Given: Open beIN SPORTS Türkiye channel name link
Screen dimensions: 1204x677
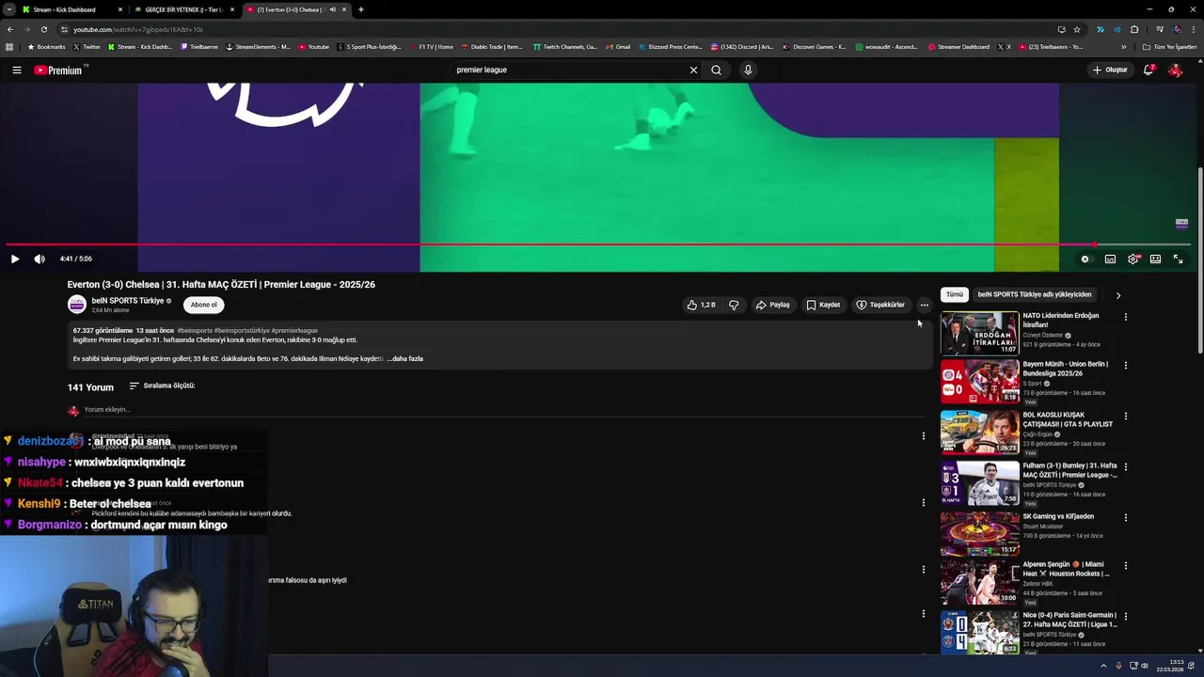Looking at the screenshot, I should 128,301.
